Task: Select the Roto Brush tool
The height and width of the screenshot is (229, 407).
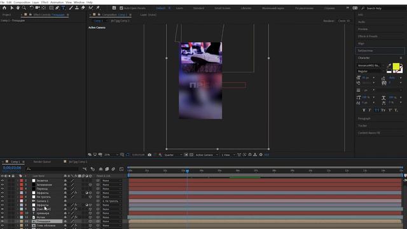Action: tap(90, 8)
